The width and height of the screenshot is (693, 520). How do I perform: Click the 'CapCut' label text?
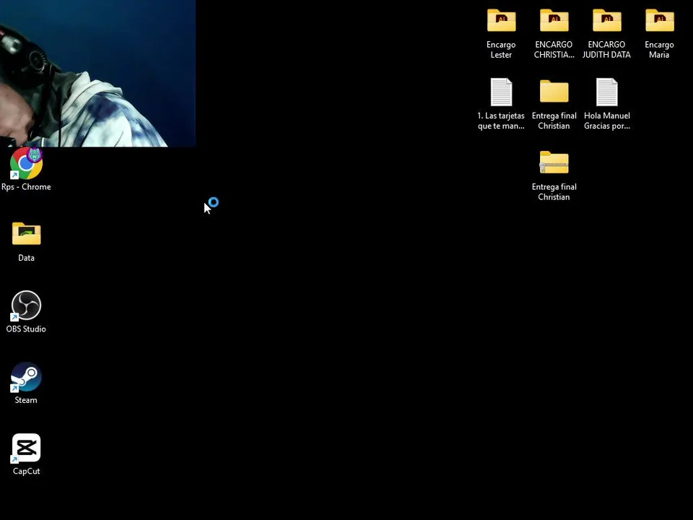coord(26,471)
